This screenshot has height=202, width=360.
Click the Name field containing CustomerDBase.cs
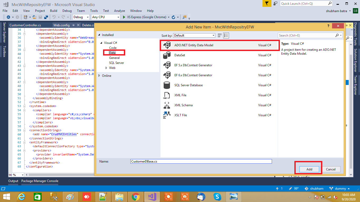[x=201, y=161]
